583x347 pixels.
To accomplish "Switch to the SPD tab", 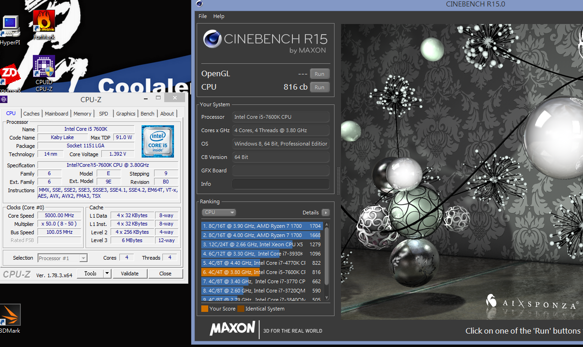I will 104,114.
